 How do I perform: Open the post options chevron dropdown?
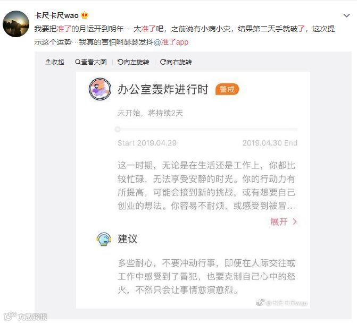[346, 15]
